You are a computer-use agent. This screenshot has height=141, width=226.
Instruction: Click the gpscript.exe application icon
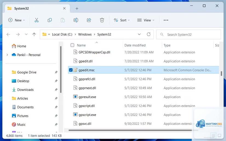click(x=75, y=114)
